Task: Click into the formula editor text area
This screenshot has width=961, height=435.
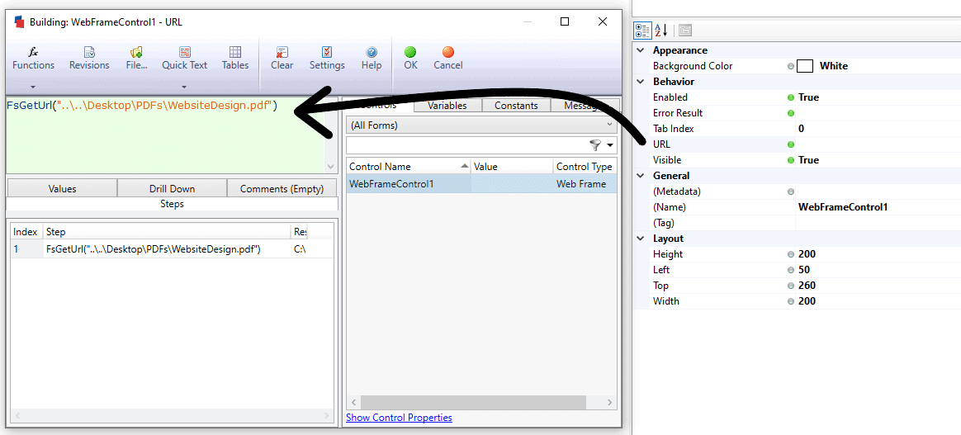Action: coord(165,135)
